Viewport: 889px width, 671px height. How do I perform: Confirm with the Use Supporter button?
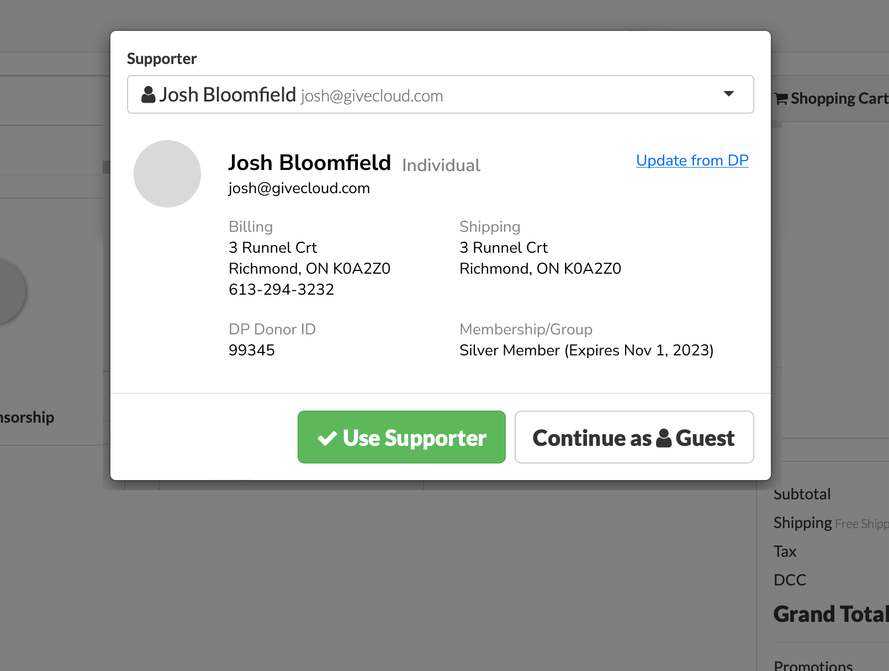(401, 437)
